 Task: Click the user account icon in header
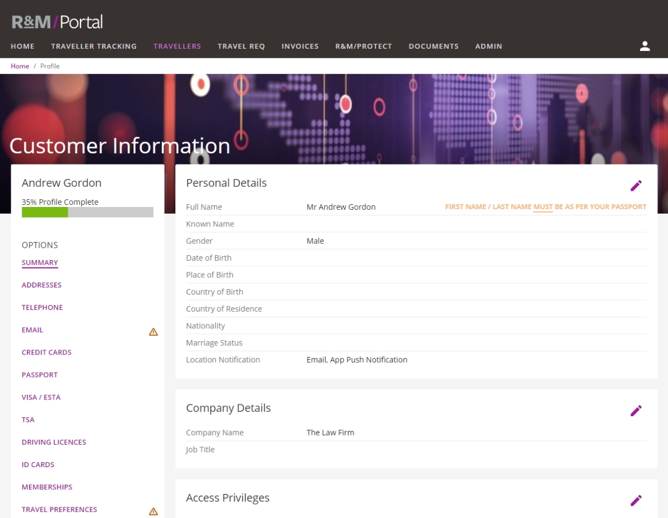coord(645,46)
